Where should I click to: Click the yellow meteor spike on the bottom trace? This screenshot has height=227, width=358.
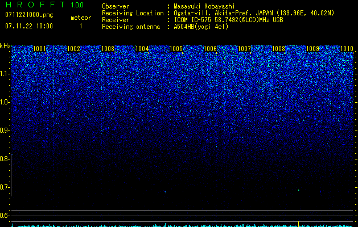(x=298, y=224)
